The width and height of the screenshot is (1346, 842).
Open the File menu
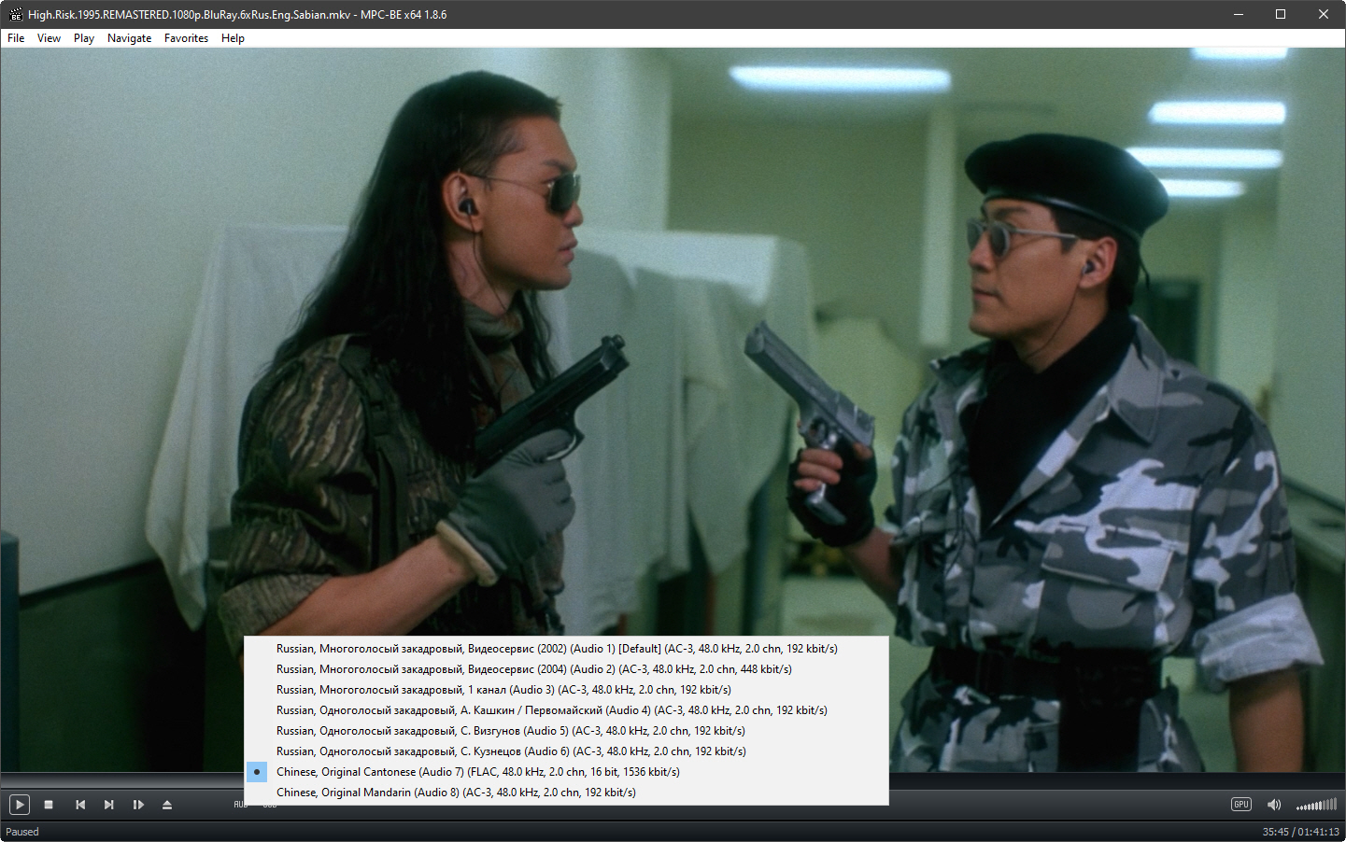click(x=16, y=38)
